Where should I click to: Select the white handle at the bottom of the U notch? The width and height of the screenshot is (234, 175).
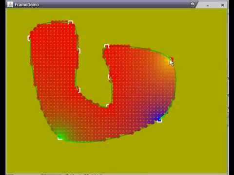pyautogui.click(x=108, y=106)
